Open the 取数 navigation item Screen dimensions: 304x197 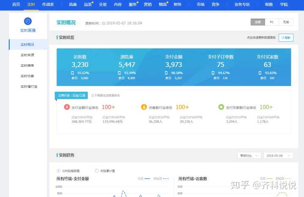tap(269, 5)
